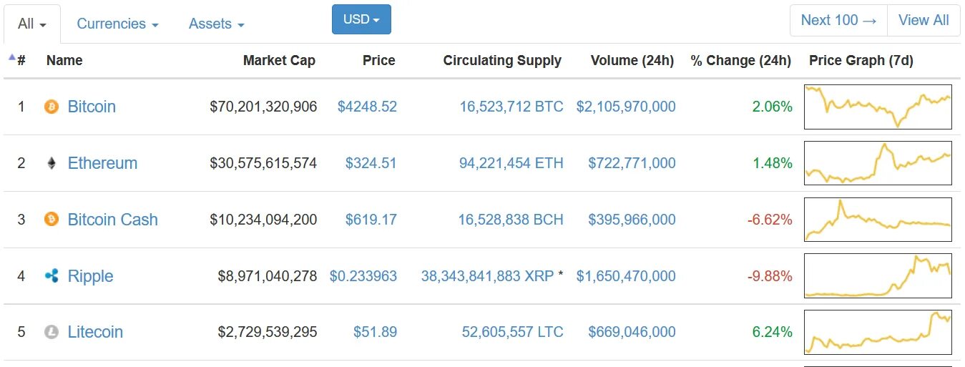Sort table by Market Cap header
The image size is (965, 367).
pos(279,60)
